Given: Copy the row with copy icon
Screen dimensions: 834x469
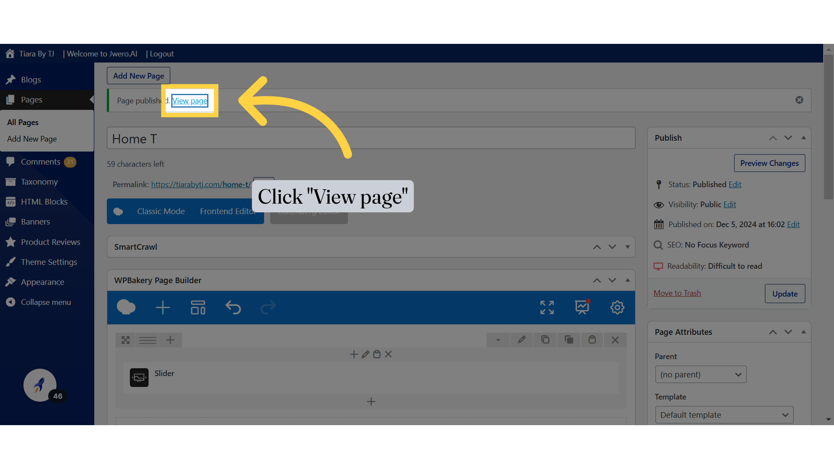Looking at the screenshot, I should [x=545, y=340].
